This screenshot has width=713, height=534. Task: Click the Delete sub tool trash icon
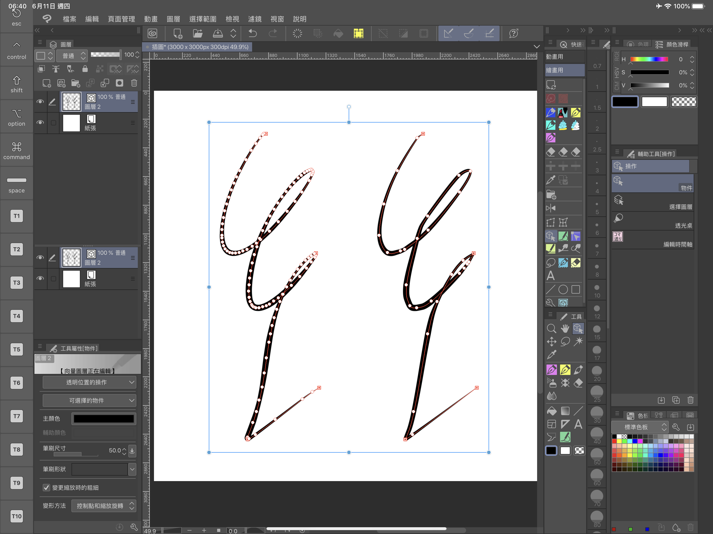pyautogui.click(x=690, y=400)
